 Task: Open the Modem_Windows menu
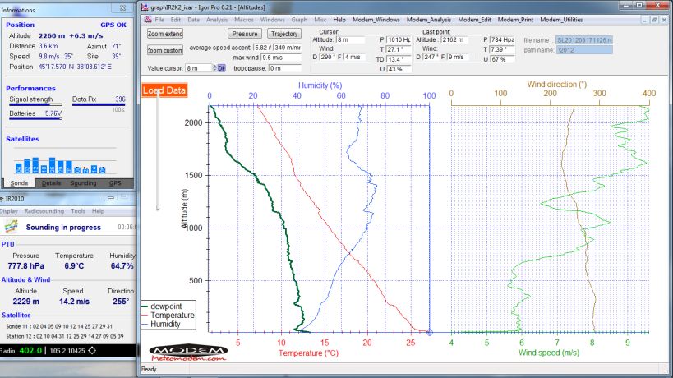click(376, 20)
